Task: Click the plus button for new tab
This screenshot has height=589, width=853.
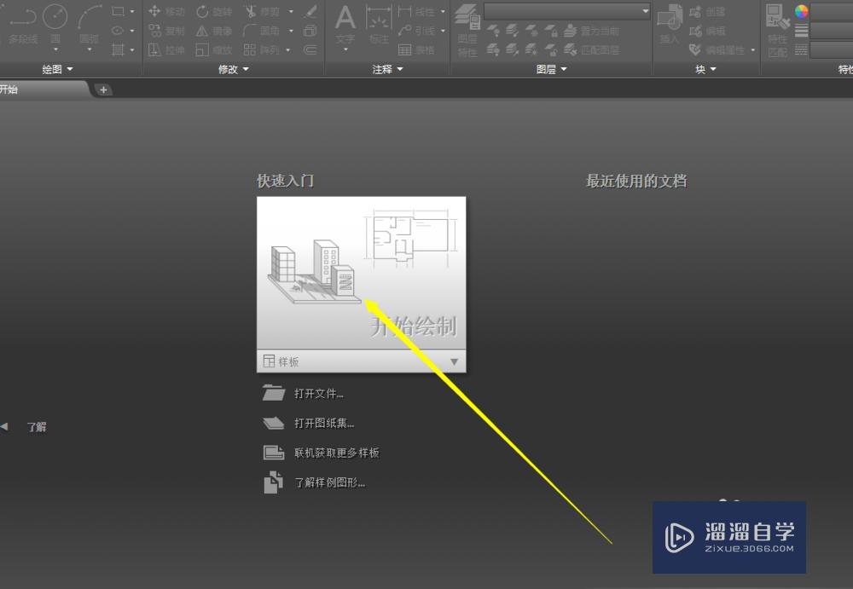Action: click(103, 90)
